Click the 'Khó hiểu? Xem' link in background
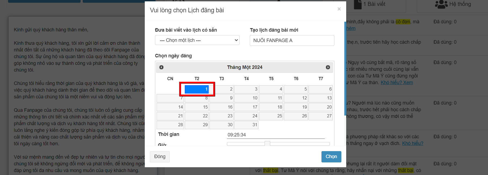Image resolution: width=488 pixels, height=175 pixels. click(397, 83)
